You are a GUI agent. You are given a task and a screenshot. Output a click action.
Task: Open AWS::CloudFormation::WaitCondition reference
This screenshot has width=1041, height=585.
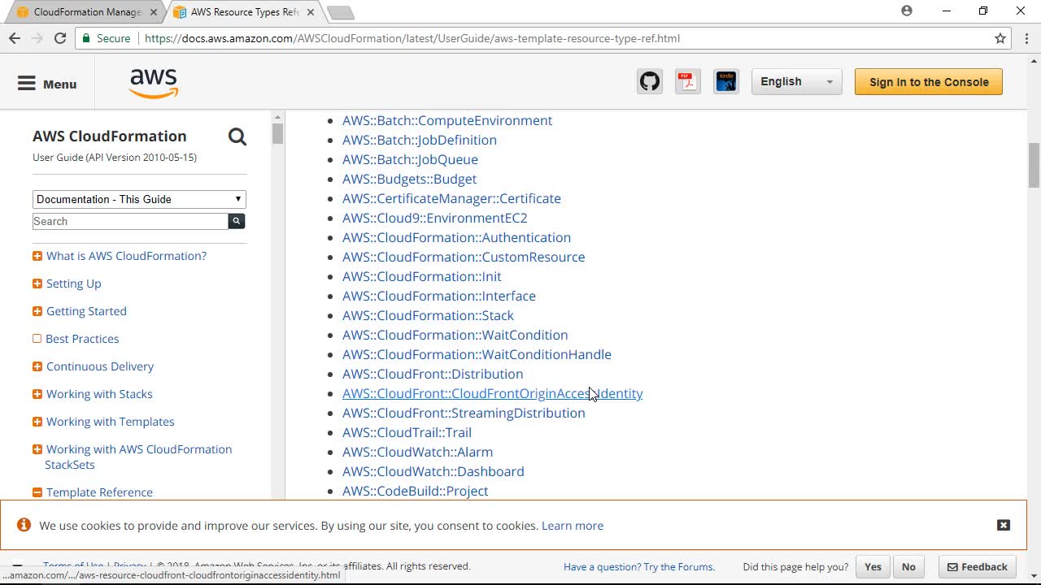pyautogui.click(x=455, y=335)
